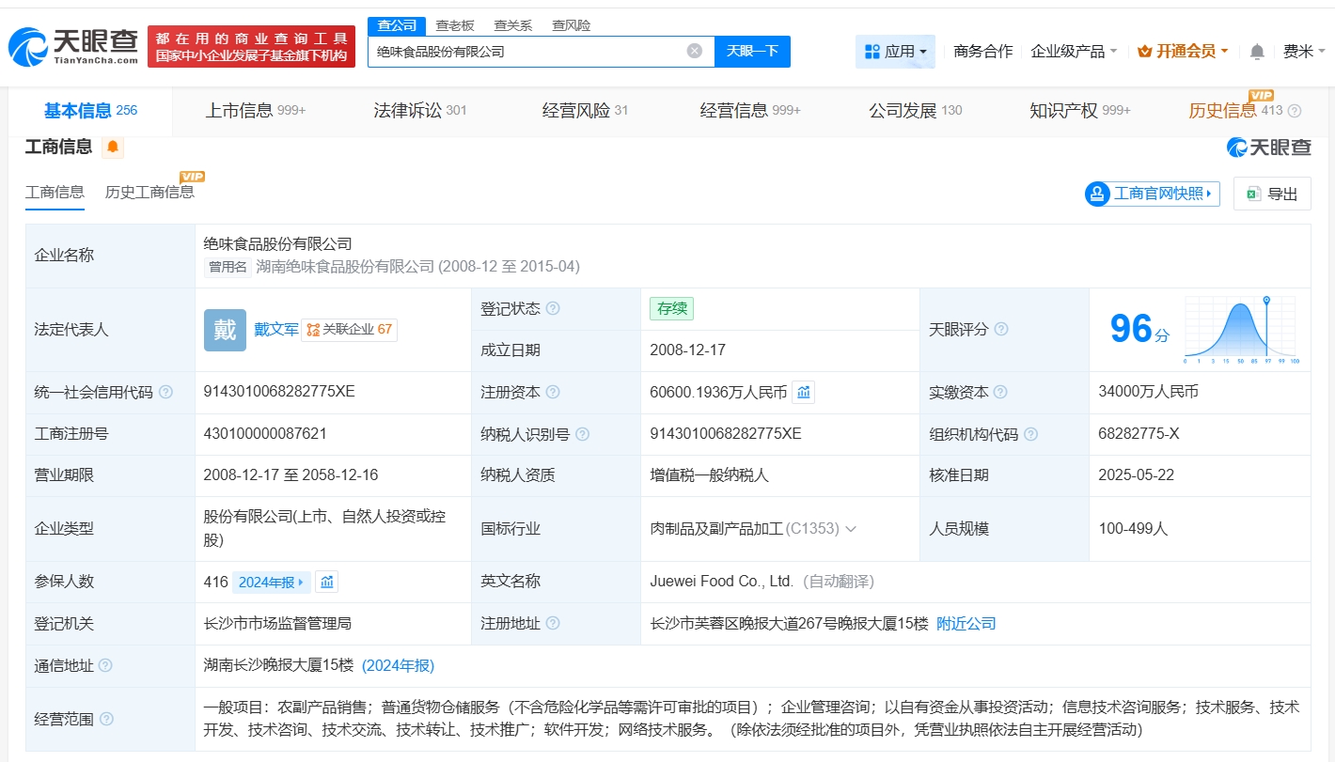This screenshot has height=762, width=1335.
Task: Clear the search box with X icon
Action: 695,51
